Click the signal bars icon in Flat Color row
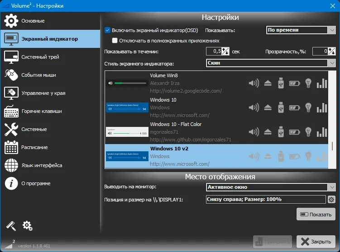The width and height of the screenshot is (340, 252). (x=322, y=132)
